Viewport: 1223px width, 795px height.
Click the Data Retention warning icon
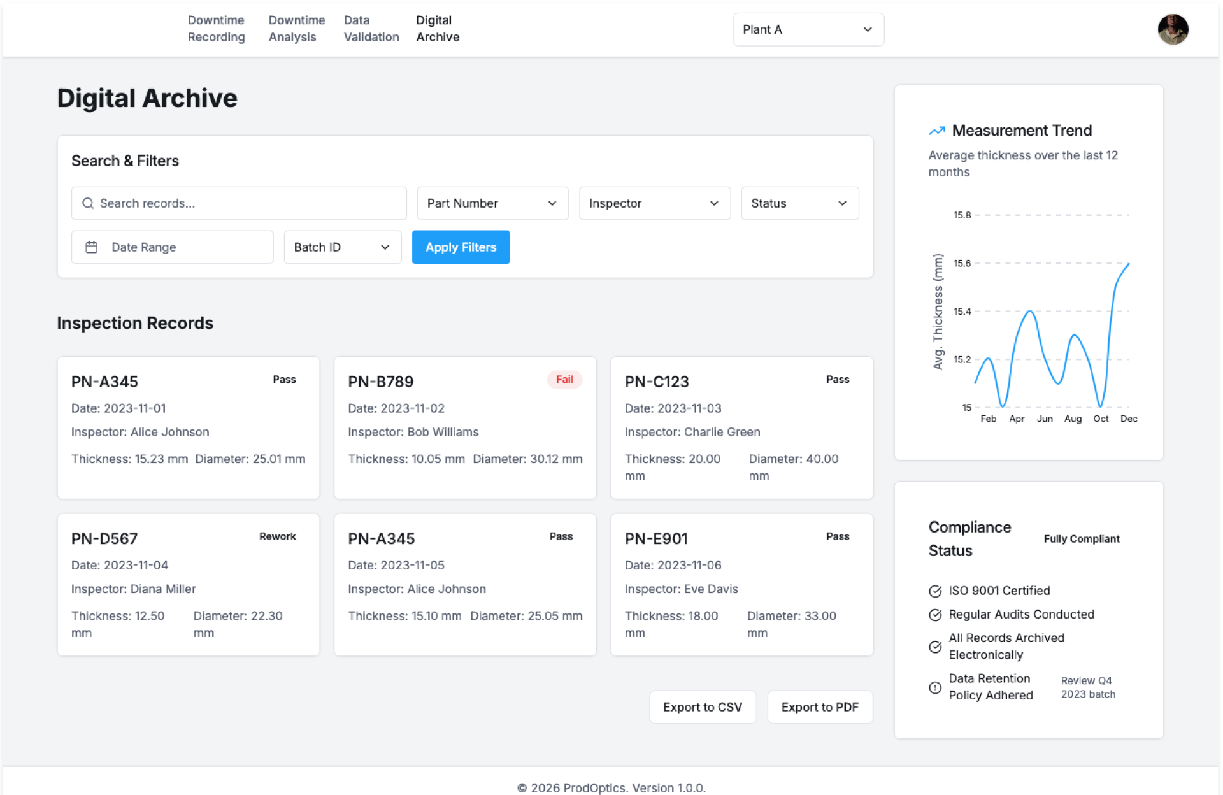tap(935, 687)
